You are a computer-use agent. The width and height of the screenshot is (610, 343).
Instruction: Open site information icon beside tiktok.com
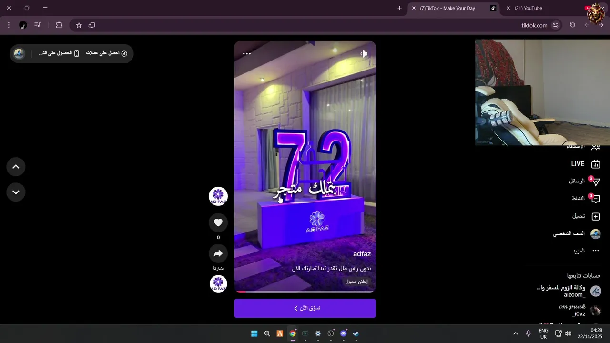pyautogui.click(x=555, y=25)
